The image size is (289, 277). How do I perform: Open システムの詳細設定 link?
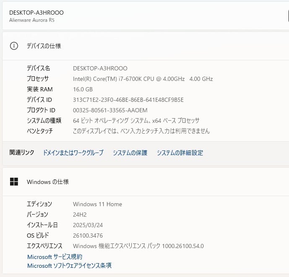(180, 153)
